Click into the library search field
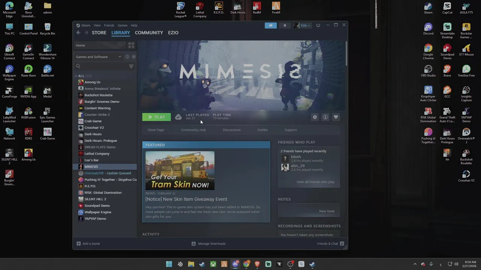The width and height of the screenshot is (481, 270). (105, 66)
